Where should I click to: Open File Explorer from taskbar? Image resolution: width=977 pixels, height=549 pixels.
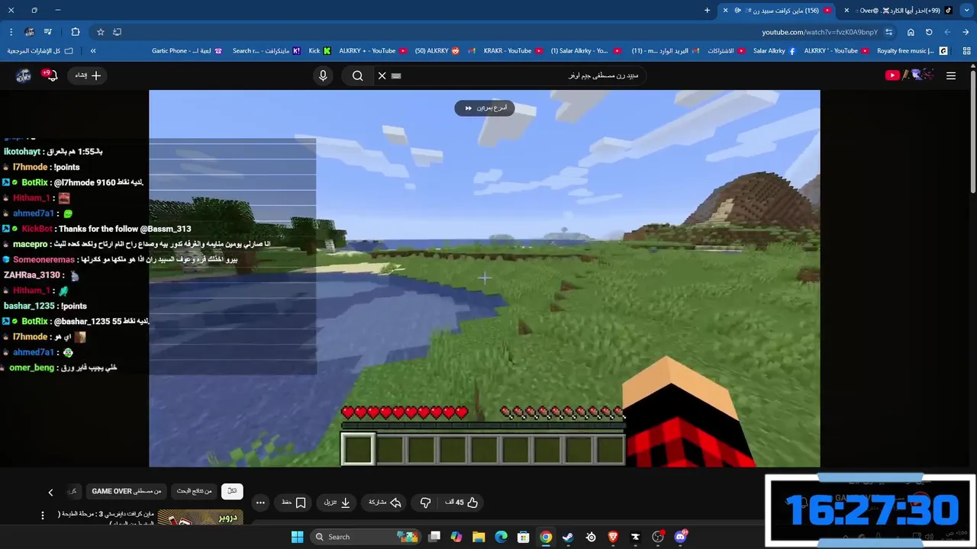coord(478,537)
